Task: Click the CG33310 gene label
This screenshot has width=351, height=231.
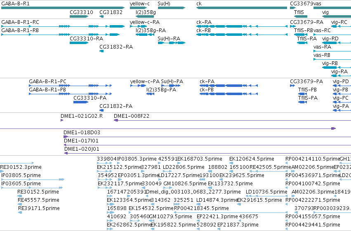Action: pyautogui.click(x=81, y=12)
